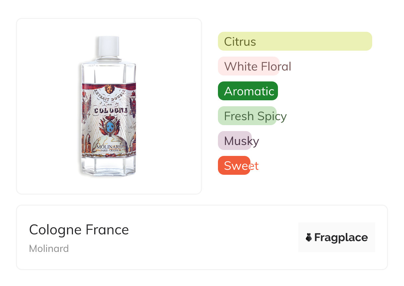Select the Fresh Spicy accord bar
404x286 pixels.
[x=247, y=116]
